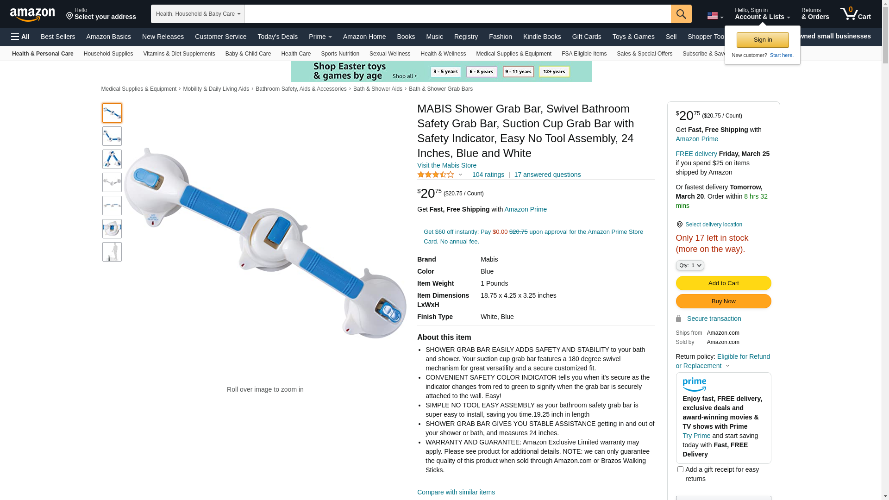Viewport: 889px width, 500px height.
Task: Click the star rating icons
Action: (x=436, y=175)
